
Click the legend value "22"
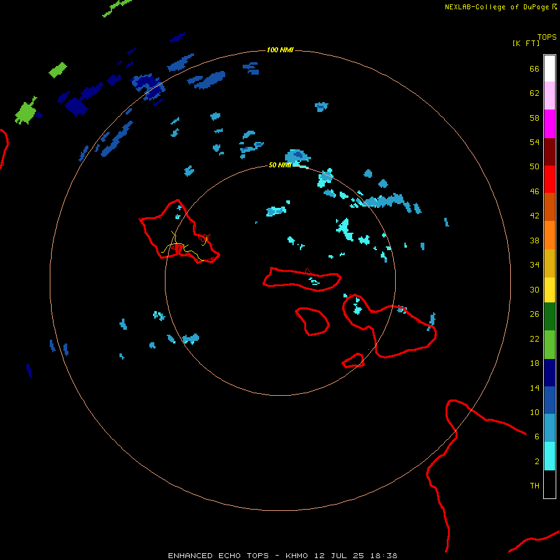(x=534, y=338)
